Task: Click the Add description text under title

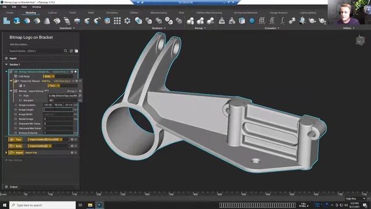Action: coord(19,45)
